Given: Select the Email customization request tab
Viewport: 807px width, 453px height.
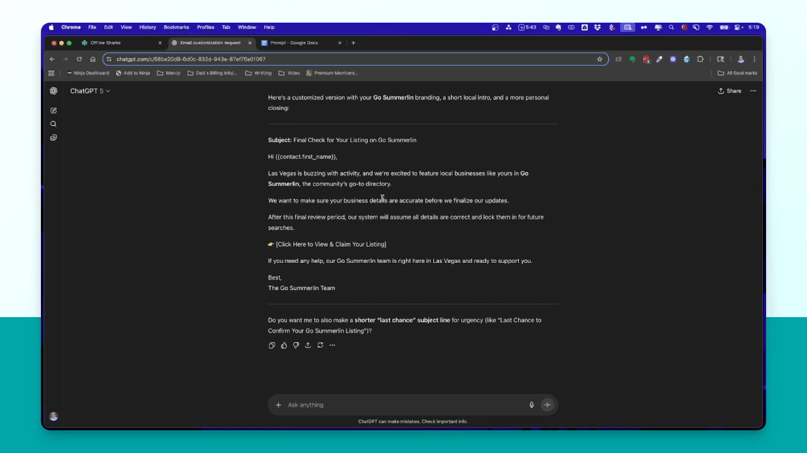Looking at the screenshot, I should 210,43.
